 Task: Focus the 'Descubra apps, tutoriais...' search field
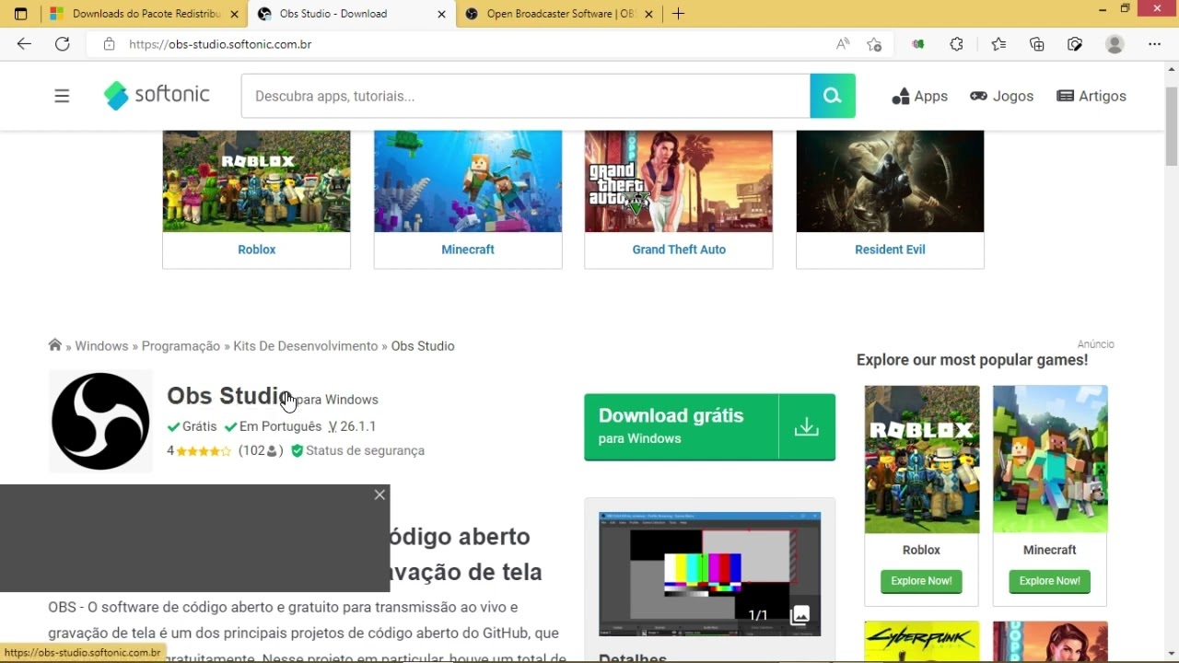pos(525,96)
